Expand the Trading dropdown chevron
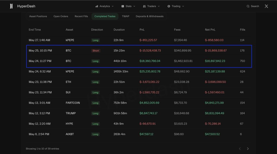 [183, 6]
